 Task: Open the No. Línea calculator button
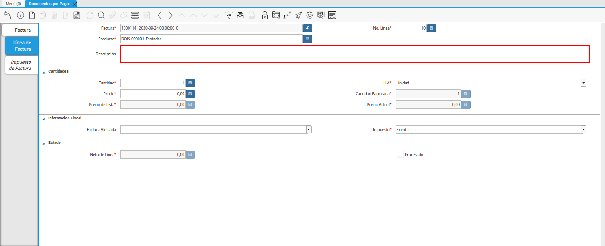point(431,28)
